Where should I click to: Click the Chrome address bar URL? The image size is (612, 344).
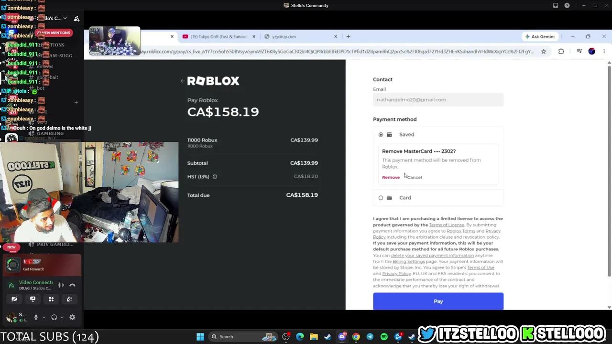[x=337, y=51]
